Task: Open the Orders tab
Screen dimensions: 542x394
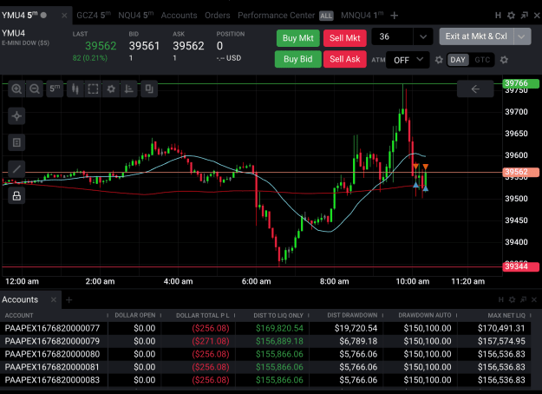Action: (x=217, y=16)
